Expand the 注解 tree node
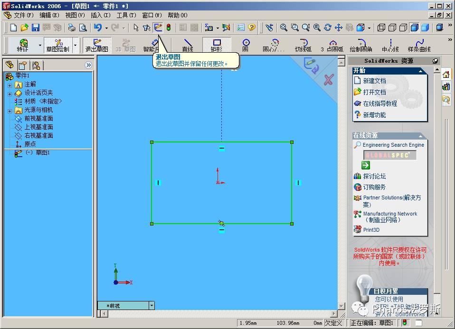 pos(9,85)
